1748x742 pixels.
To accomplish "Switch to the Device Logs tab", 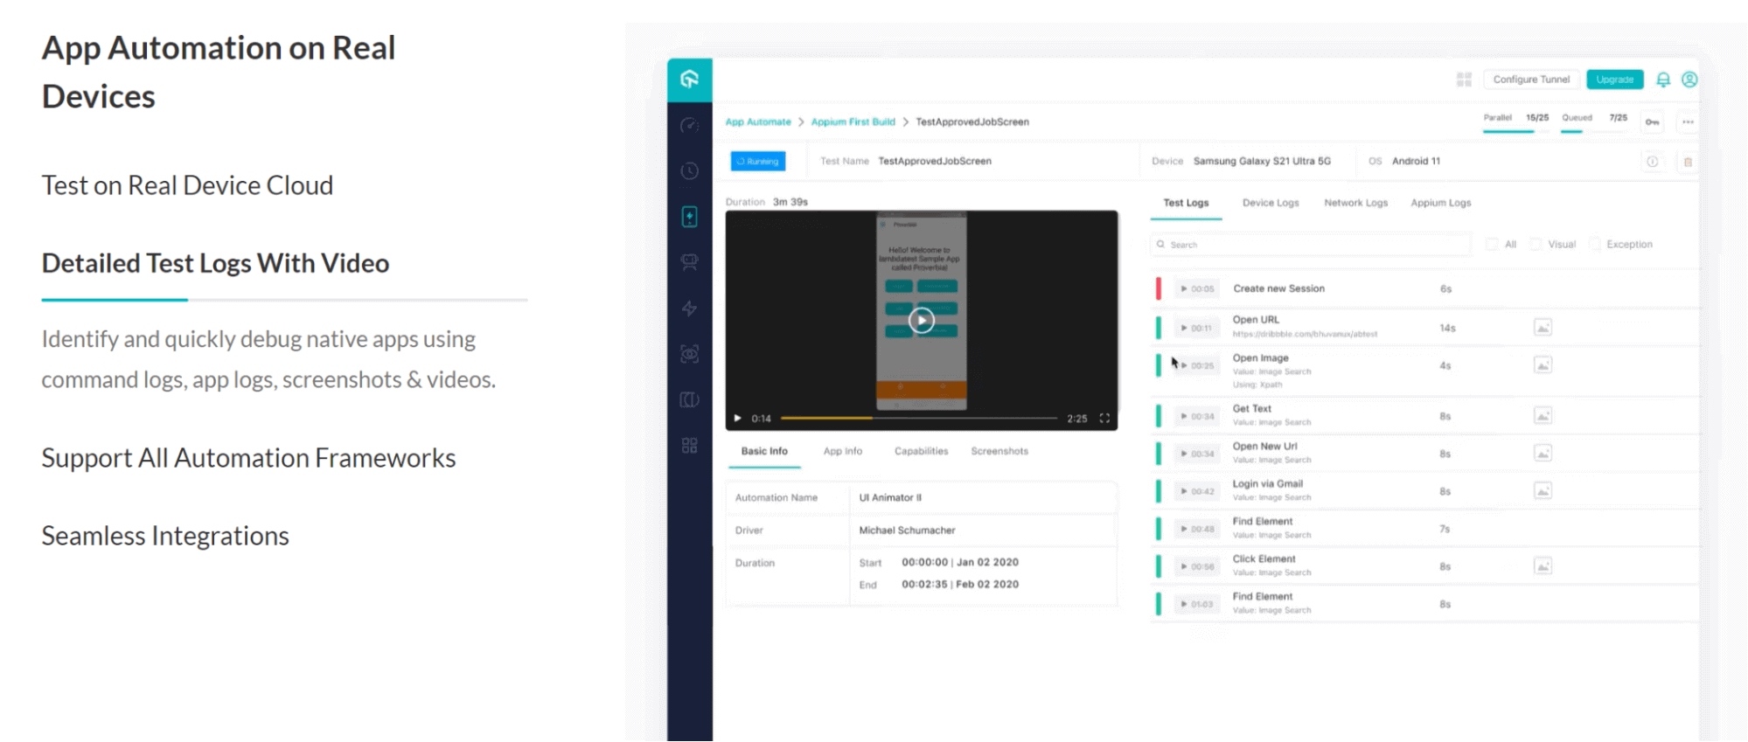I will click(1271, 203).
